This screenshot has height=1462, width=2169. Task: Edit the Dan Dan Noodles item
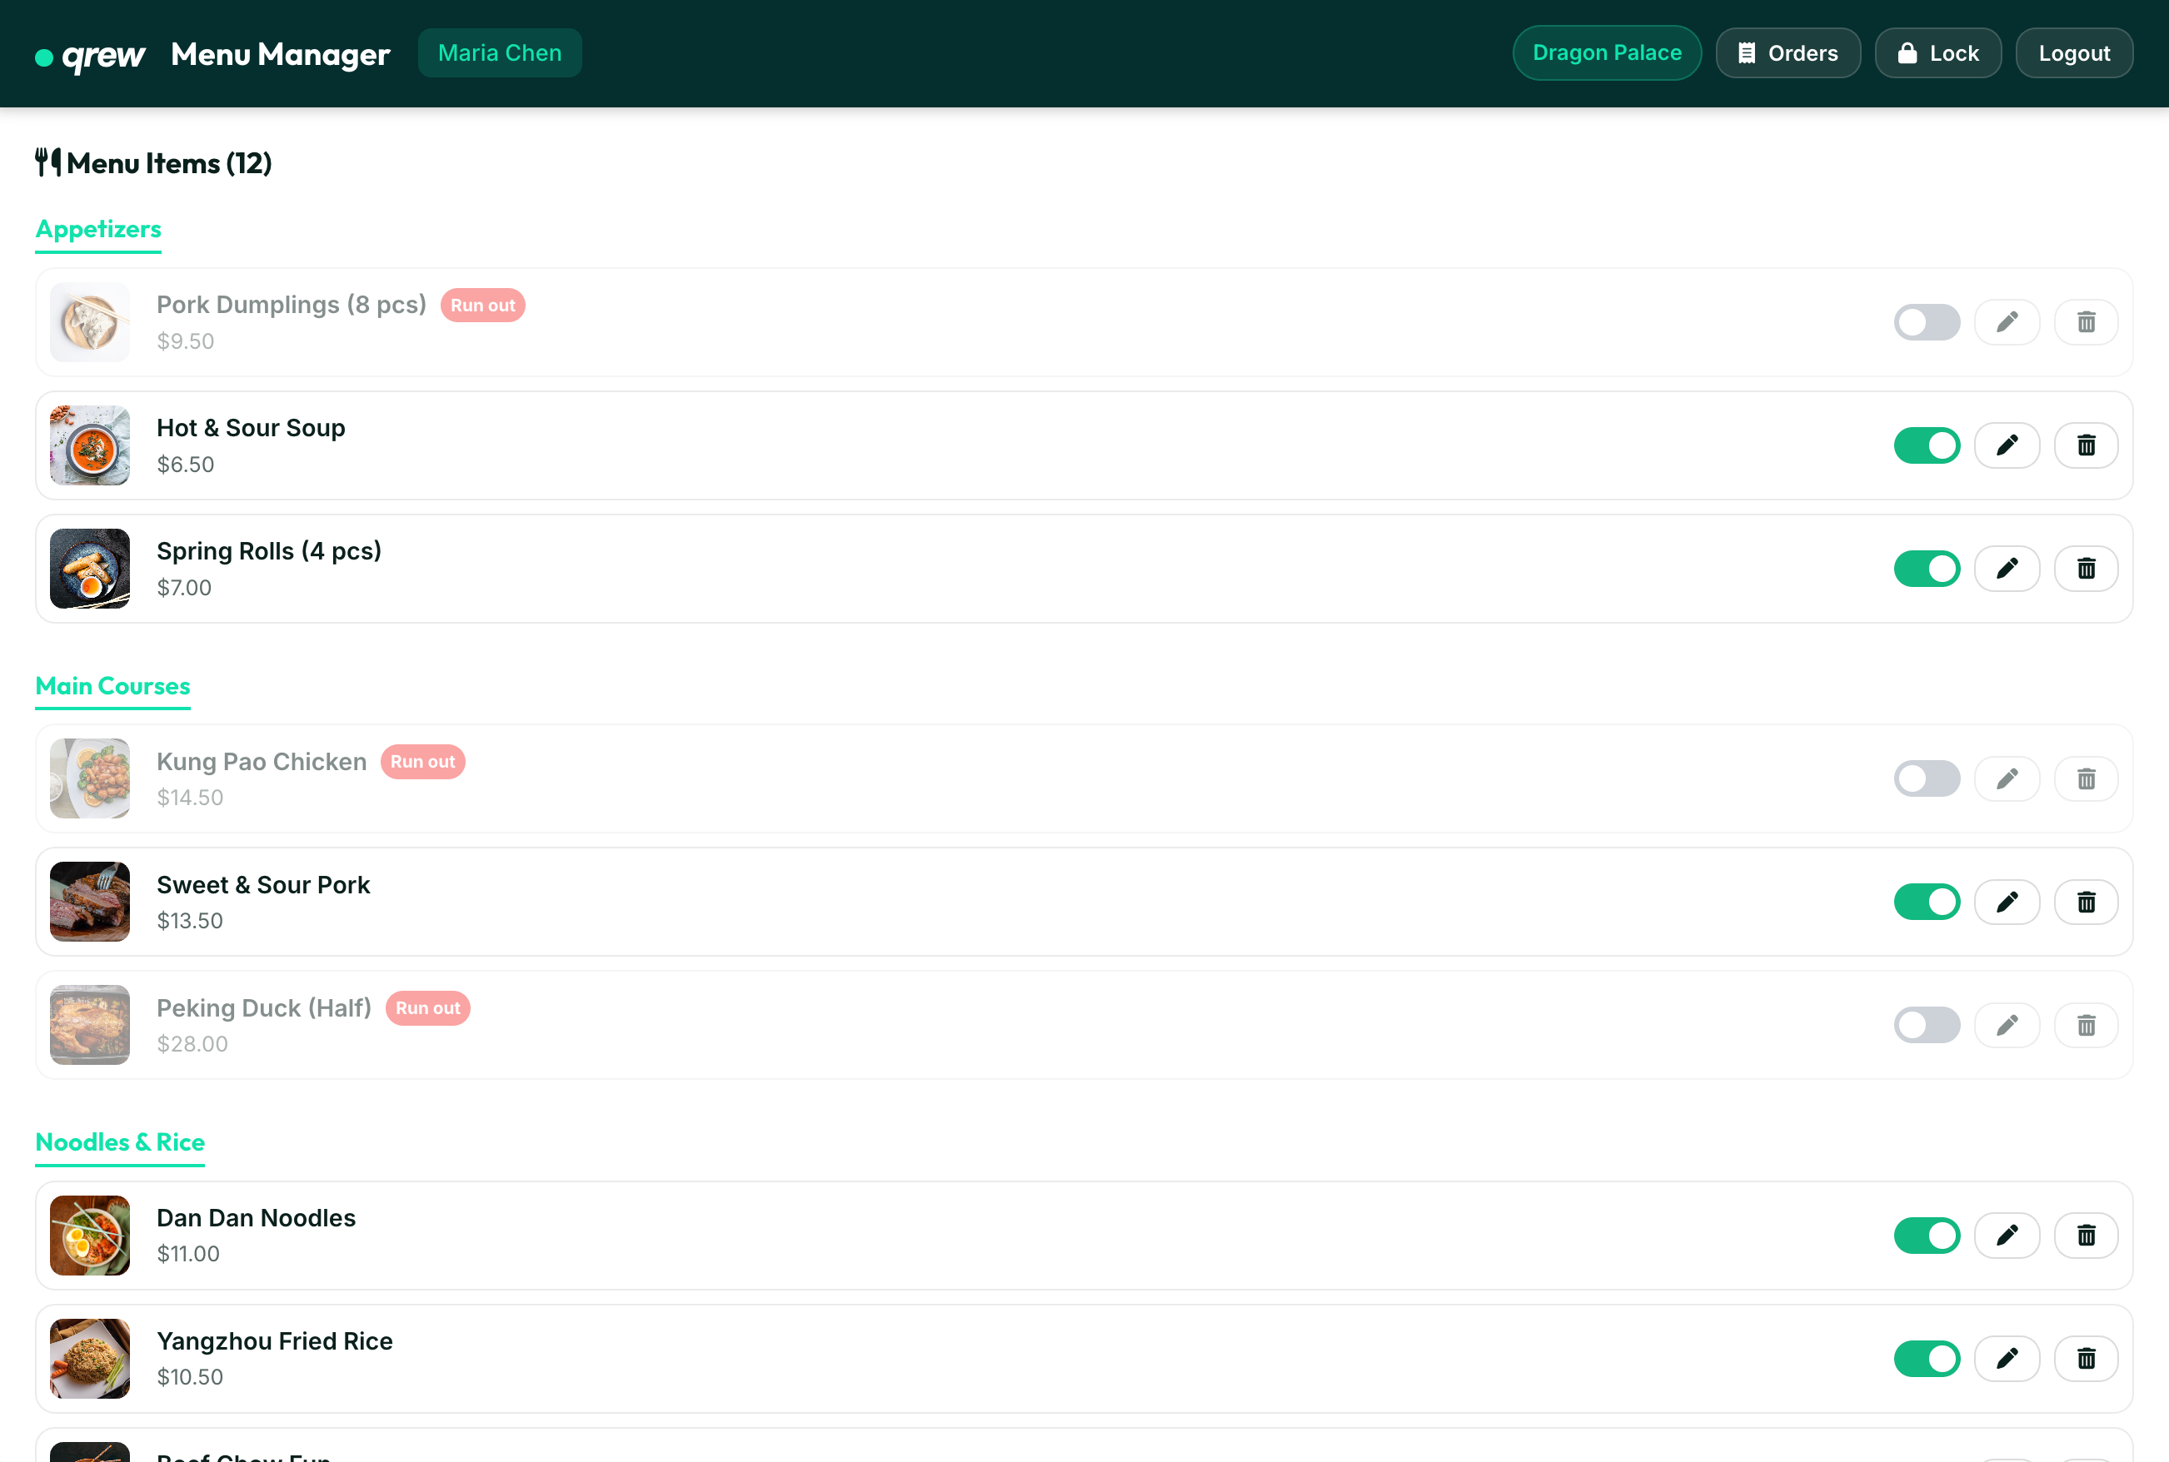click(x=2007, y=1236)
